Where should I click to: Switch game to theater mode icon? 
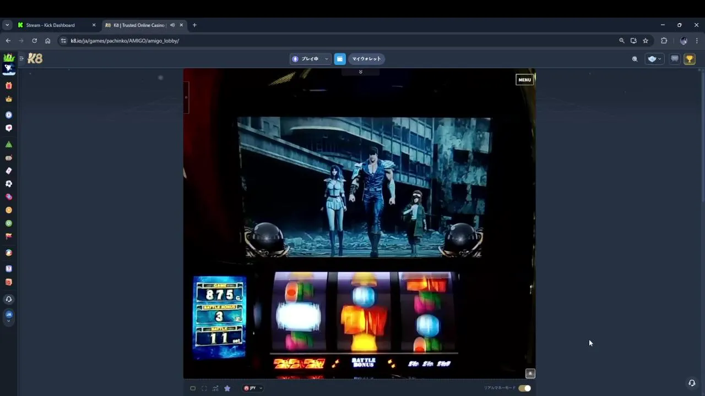click(193, 388)
